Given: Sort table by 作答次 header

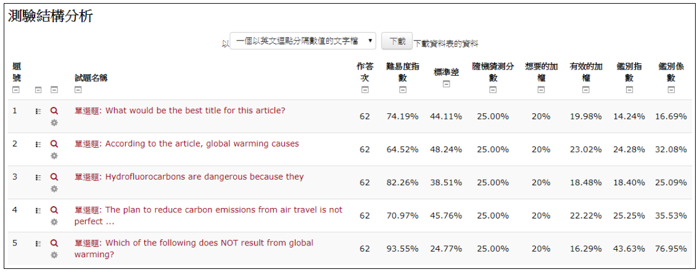Looking at the screenshot, I should [365, 71].
